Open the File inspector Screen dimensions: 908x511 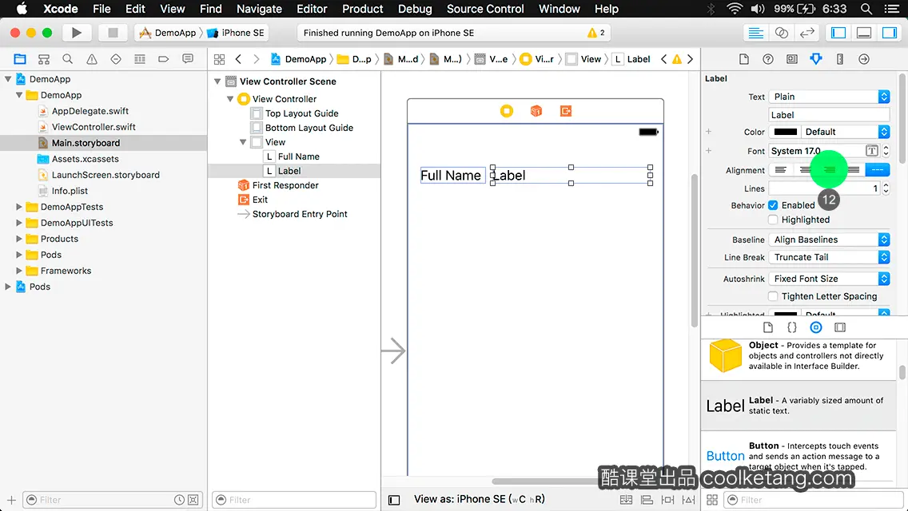click(x=744, y=59)
